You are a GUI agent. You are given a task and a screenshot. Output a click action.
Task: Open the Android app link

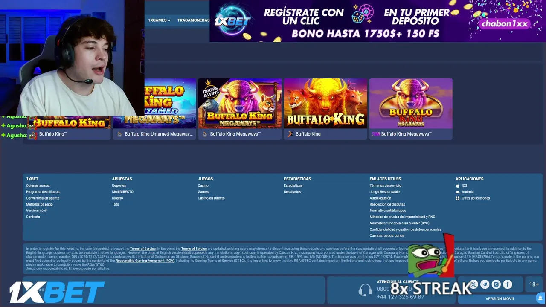(x=468, y=192)
